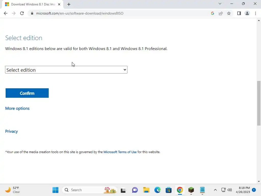
Task: Minimize the Chrome window
Action: pos(231,4)
